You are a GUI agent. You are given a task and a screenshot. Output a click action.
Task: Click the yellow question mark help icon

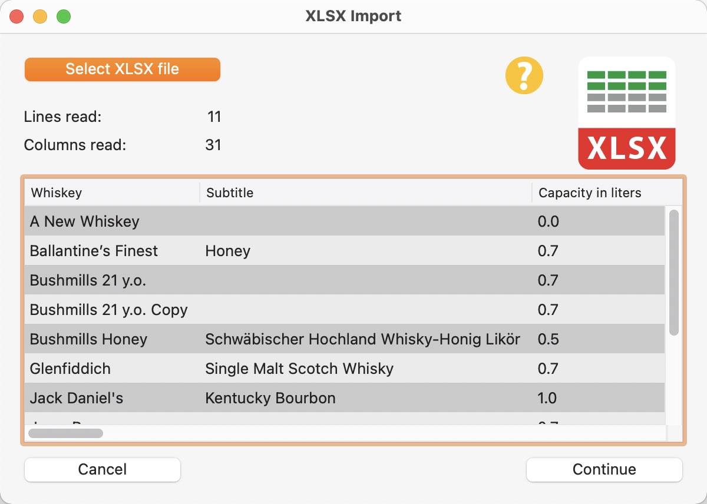click(x=524, y=75)
